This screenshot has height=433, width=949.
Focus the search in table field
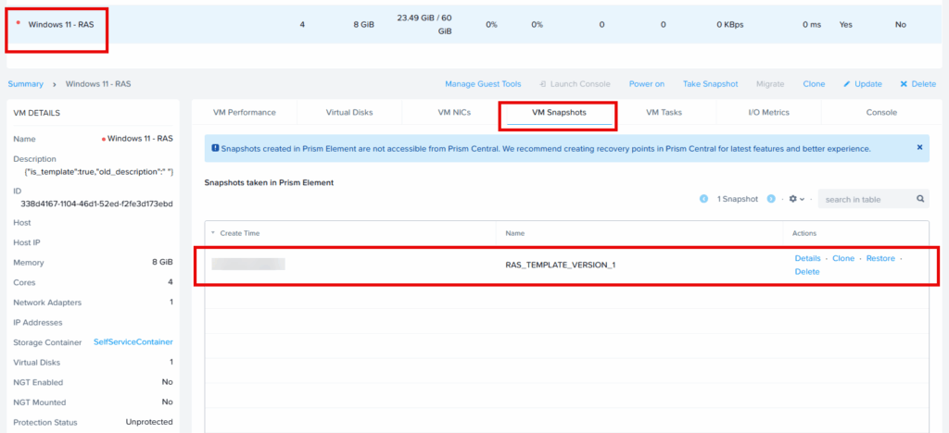(873, 199)
